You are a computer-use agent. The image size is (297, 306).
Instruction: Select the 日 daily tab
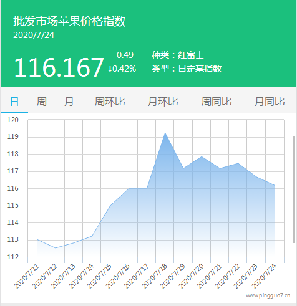click(14, 102)
